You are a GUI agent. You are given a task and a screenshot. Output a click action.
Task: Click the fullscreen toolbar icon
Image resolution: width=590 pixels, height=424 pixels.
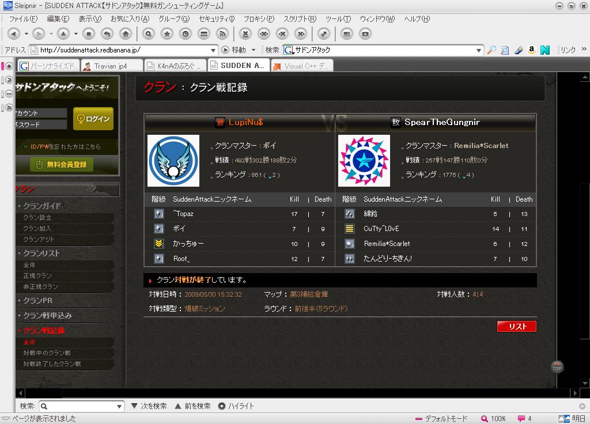click(x=324, y=34)
